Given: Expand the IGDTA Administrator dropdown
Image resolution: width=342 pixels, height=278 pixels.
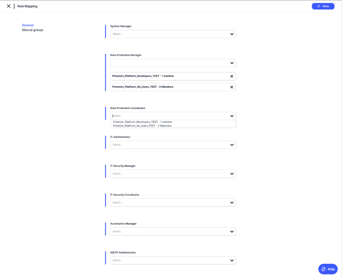Looking at the screenshot, I should point(232,260).
